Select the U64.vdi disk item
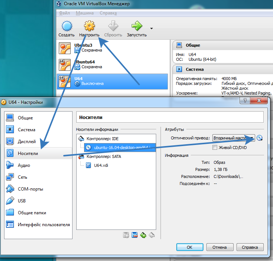This screenshot has width=273, height=261. 100,165
